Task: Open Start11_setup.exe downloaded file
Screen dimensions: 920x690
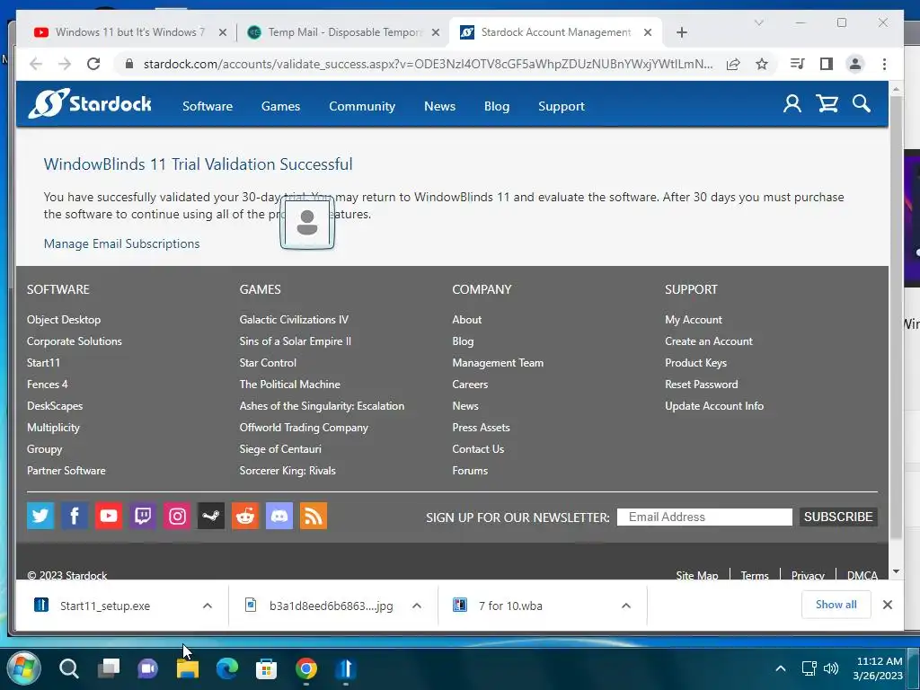Action: click(x=104, y=606)
